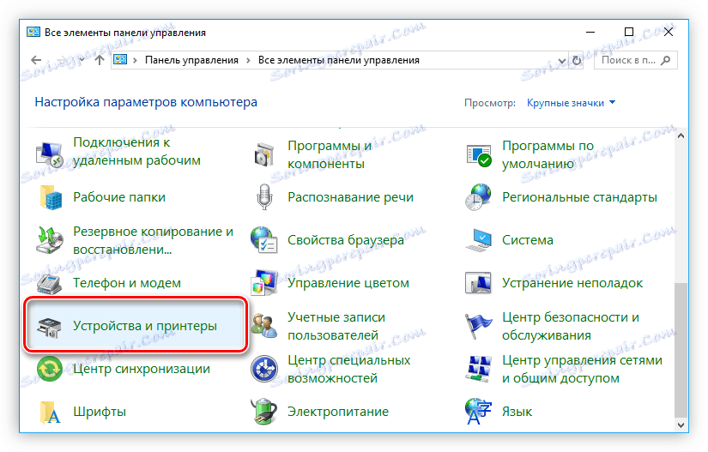Open the Remote Desktop connections icon (Подключения к удаленным рабочим)
Image resolution: width=708 pixels, height=452 pixels.
pyautogui.click(x=49, y=154)
